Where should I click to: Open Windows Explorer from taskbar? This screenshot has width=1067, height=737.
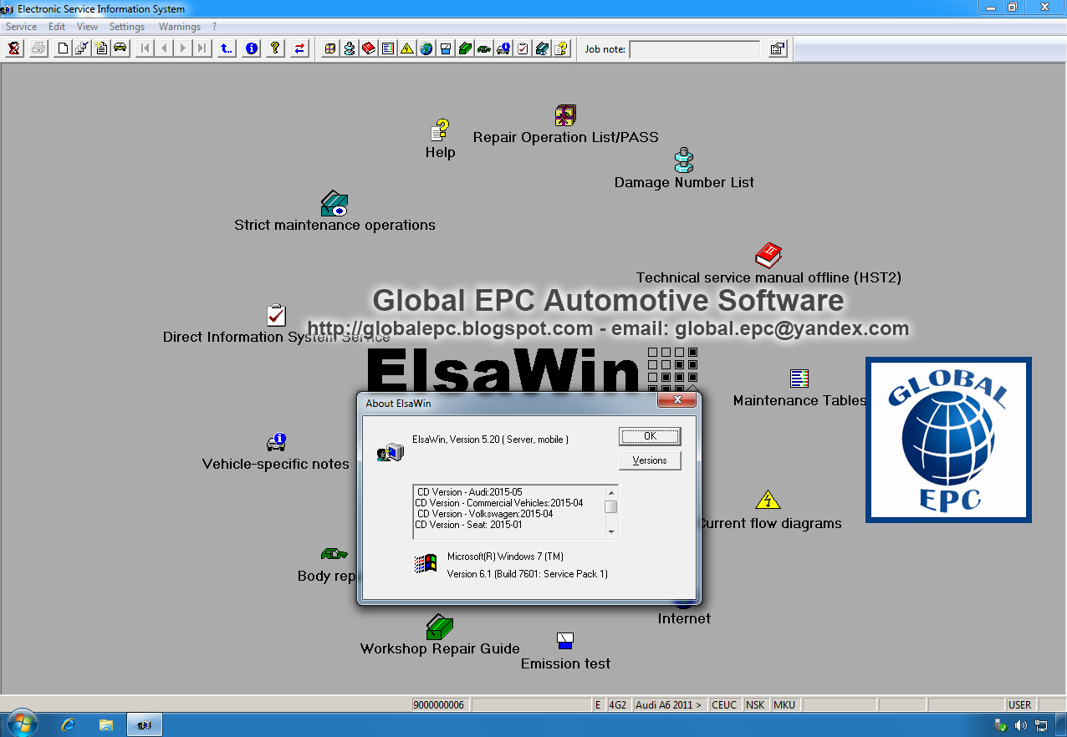tap(106, 724)
